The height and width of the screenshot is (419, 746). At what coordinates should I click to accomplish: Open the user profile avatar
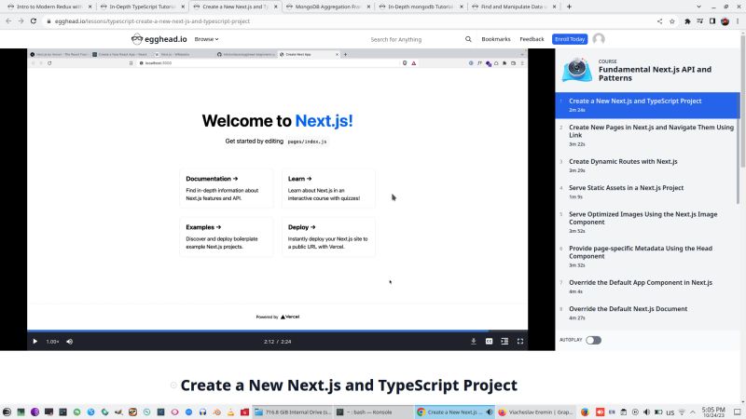pyautogui.click(x=599, y=39)
